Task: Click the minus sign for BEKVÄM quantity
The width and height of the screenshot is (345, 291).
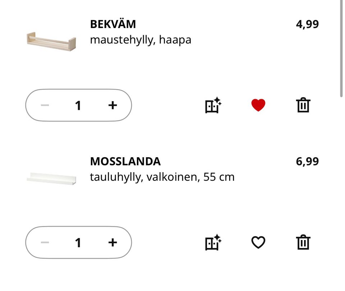Action: 45,105
